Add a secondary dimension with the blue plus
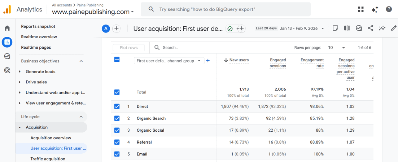 (x=207, y=61)
